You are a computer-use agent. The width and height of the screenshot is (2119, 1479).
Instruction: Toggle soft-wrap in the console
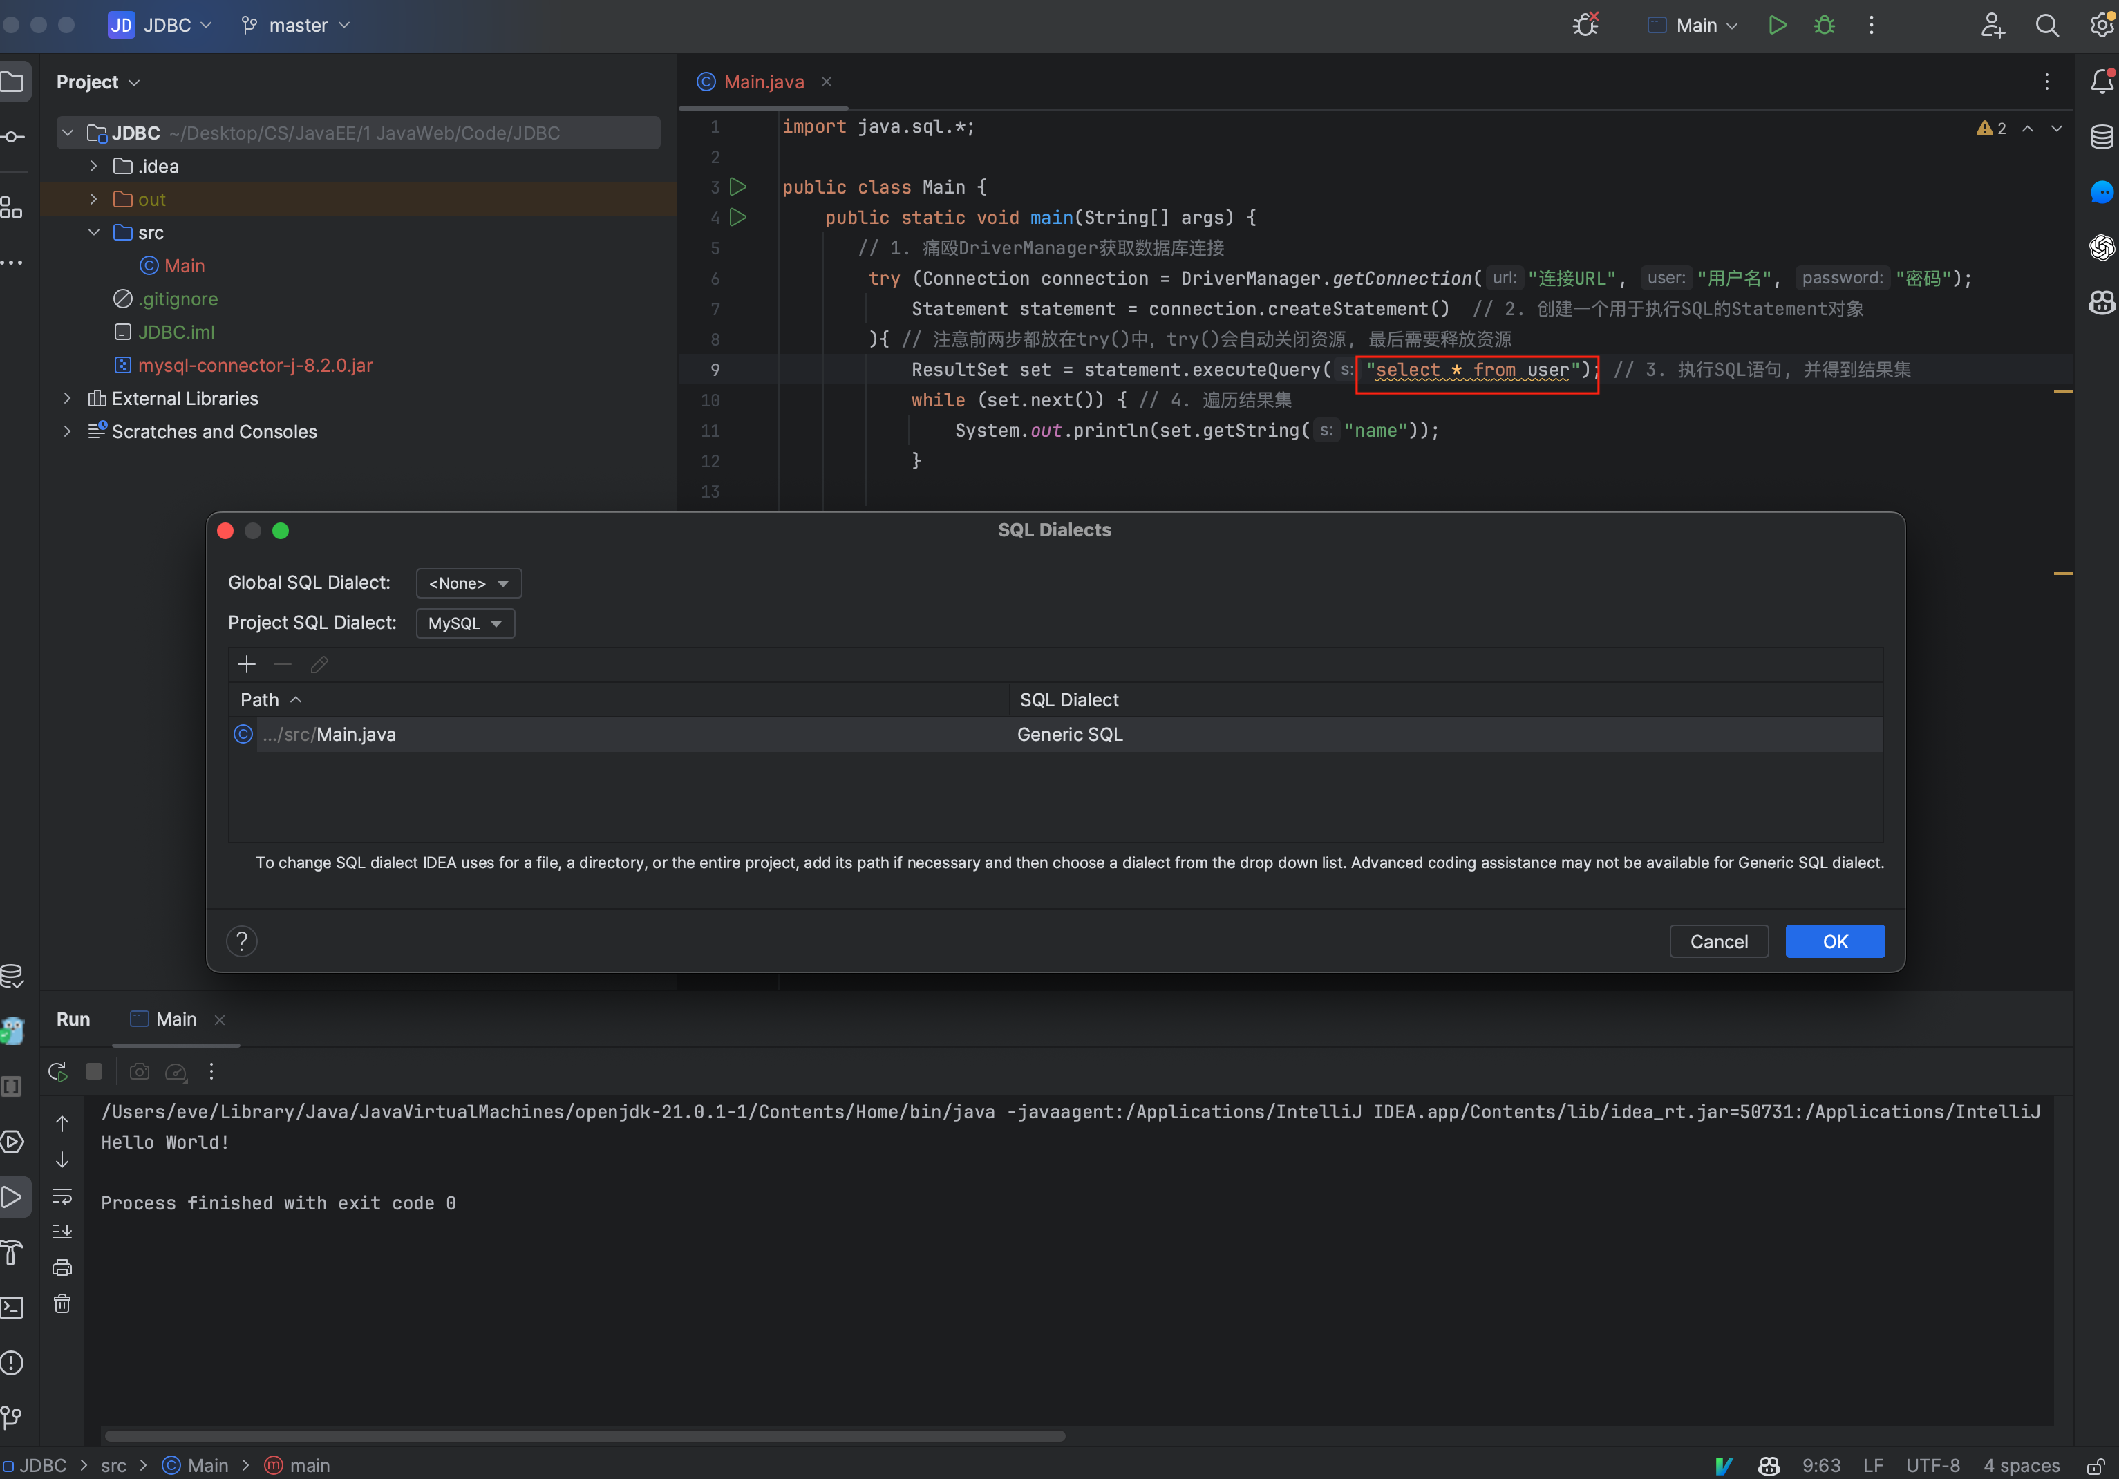[63, 1196]
